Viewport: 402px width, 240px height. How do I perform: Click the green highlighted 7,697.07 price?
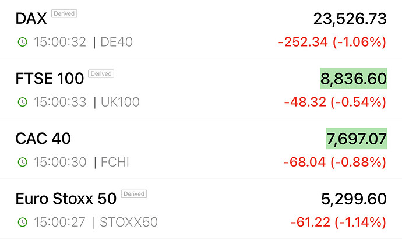(356, 139)
